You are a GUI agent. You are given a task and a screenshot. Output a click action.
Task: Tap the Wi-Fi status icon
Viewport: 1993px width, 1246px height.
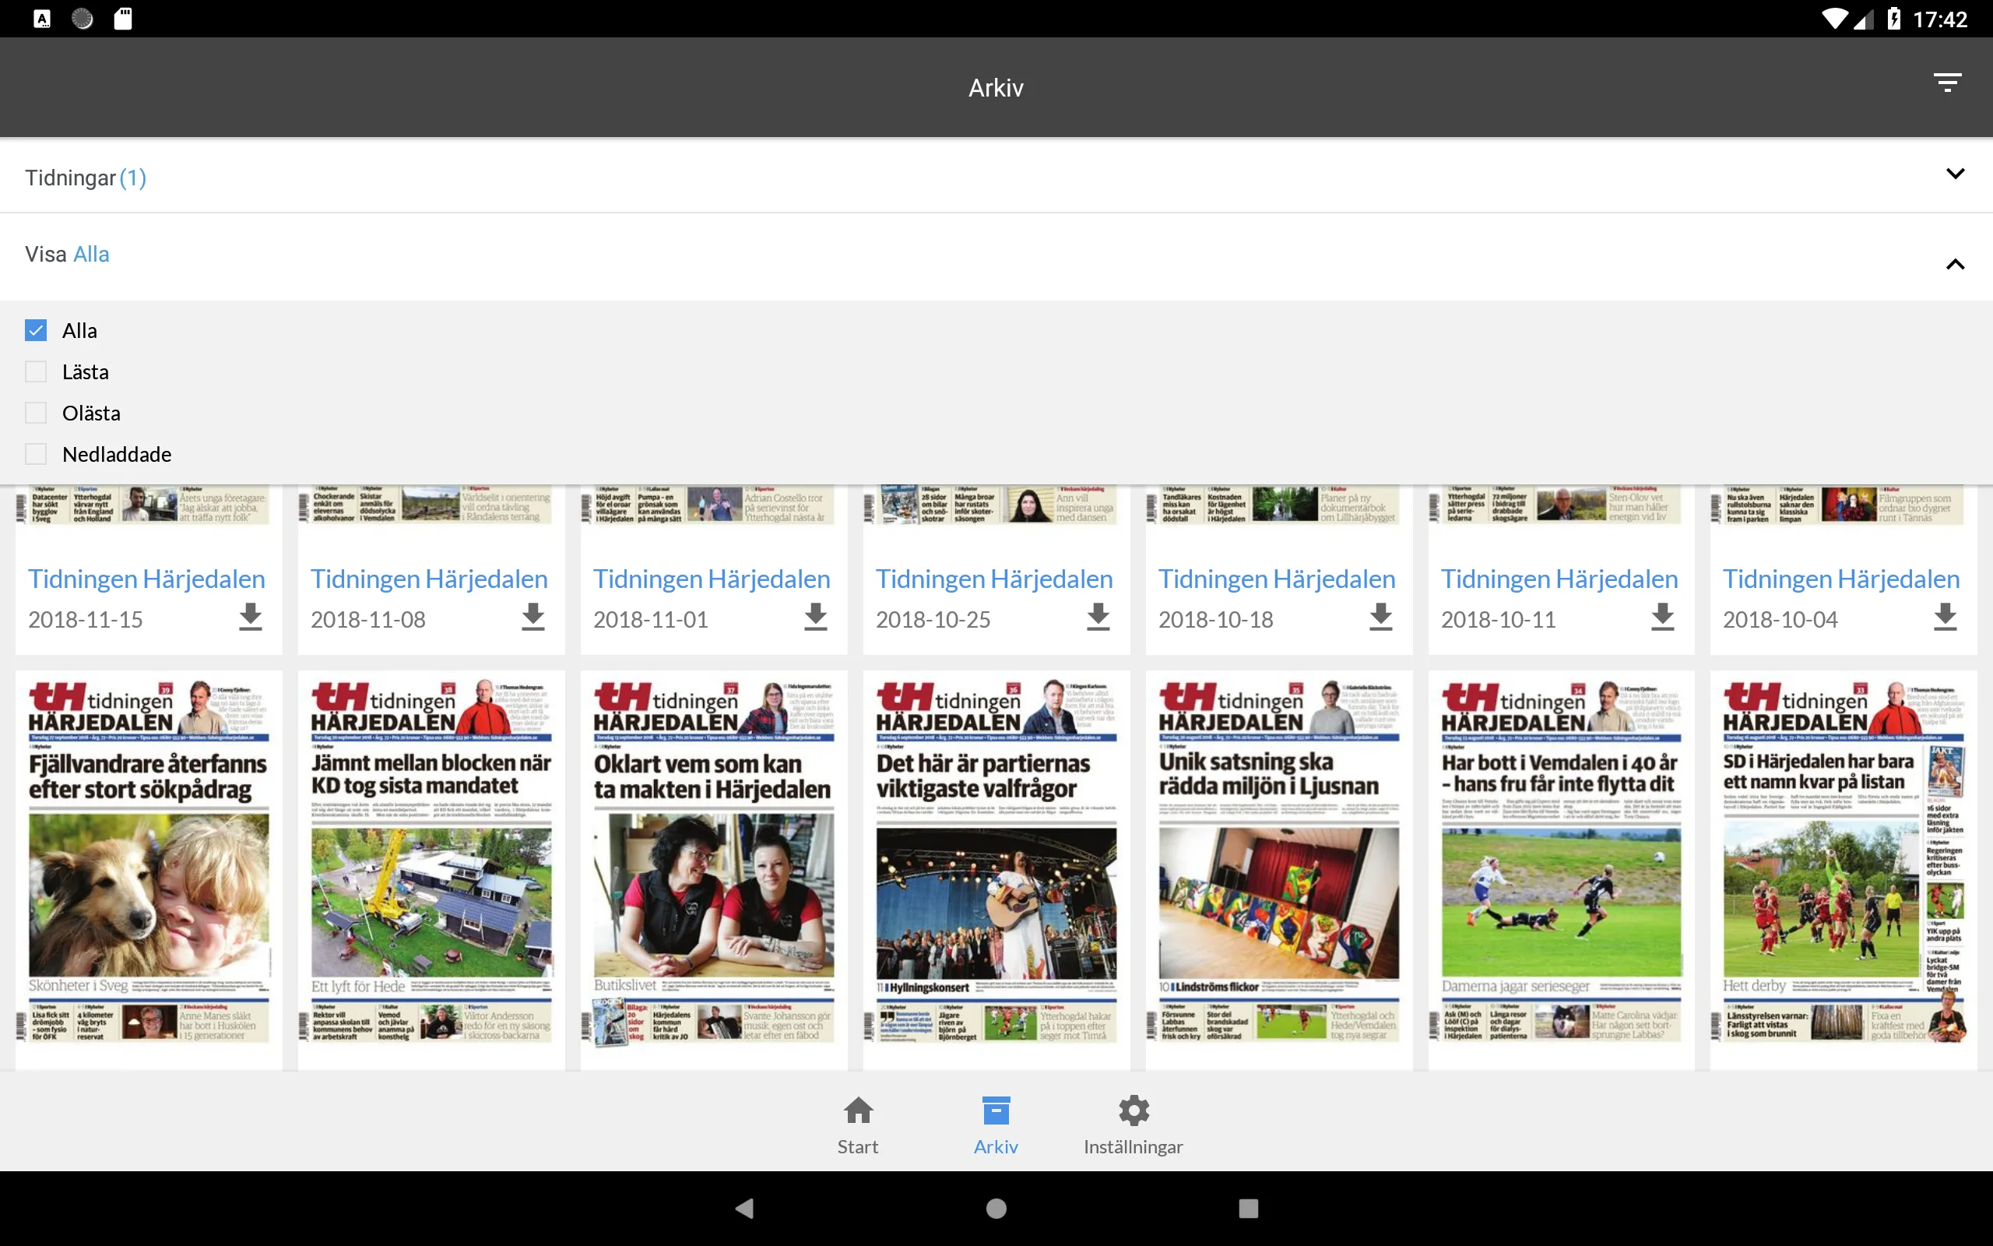[x=1834, y=19]
